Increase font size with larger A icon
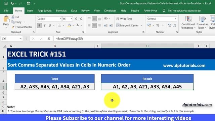215x121 pixels. pyautogui.click(x=76, y=19)
